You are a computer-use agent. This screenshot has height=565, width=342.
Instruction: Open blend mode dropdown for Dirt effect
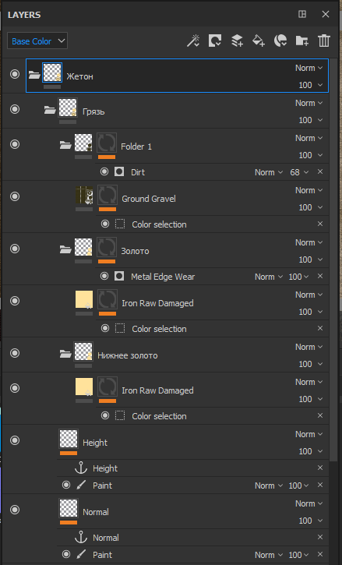tap(269, 172)
